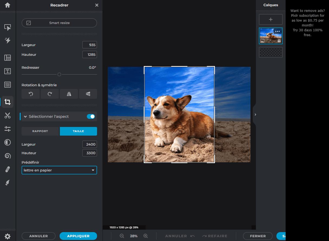Select the Adjust sliders tool

pyautogui.click(x=8, y=129)
